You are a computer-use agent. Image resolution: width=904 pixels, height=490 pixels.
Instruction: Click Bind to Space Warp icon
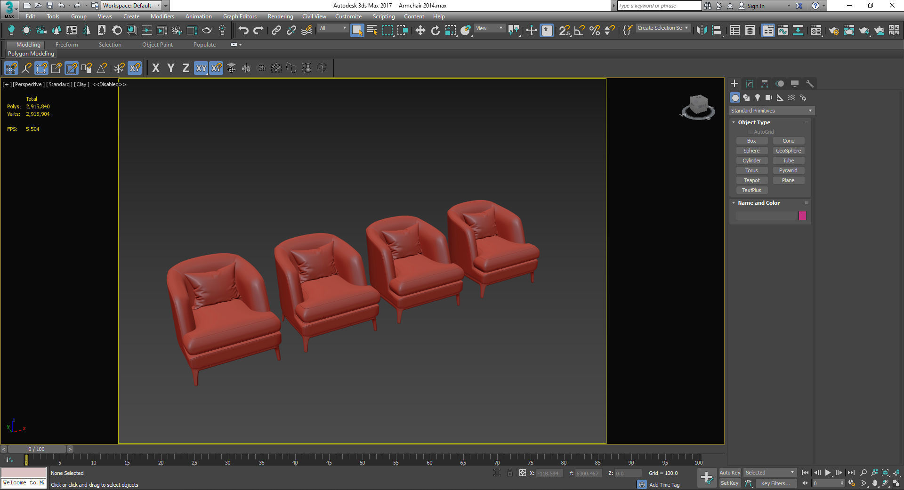(307, 31)
